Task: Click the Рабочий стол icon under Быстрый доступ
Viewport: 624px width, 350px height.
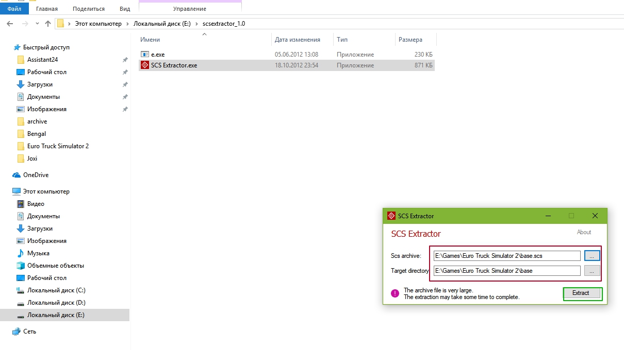Action: (21, 72)
